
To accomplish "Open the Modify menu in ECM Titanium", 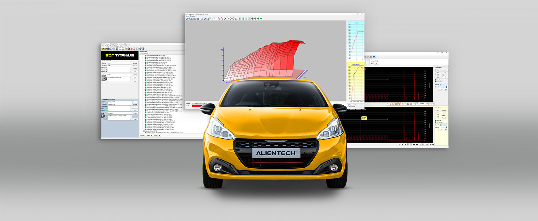I will pyautogui.click(x=107, y=46).
